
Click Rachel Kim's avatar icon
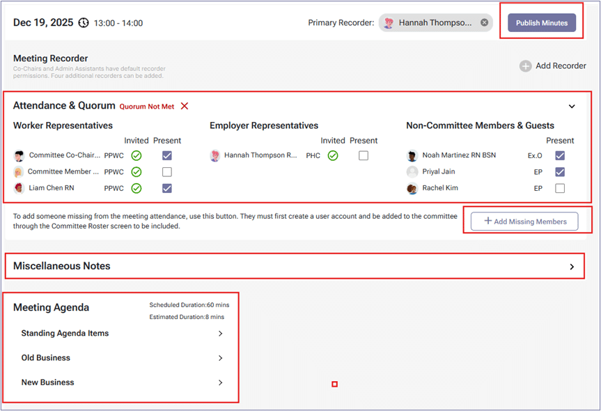412,188
